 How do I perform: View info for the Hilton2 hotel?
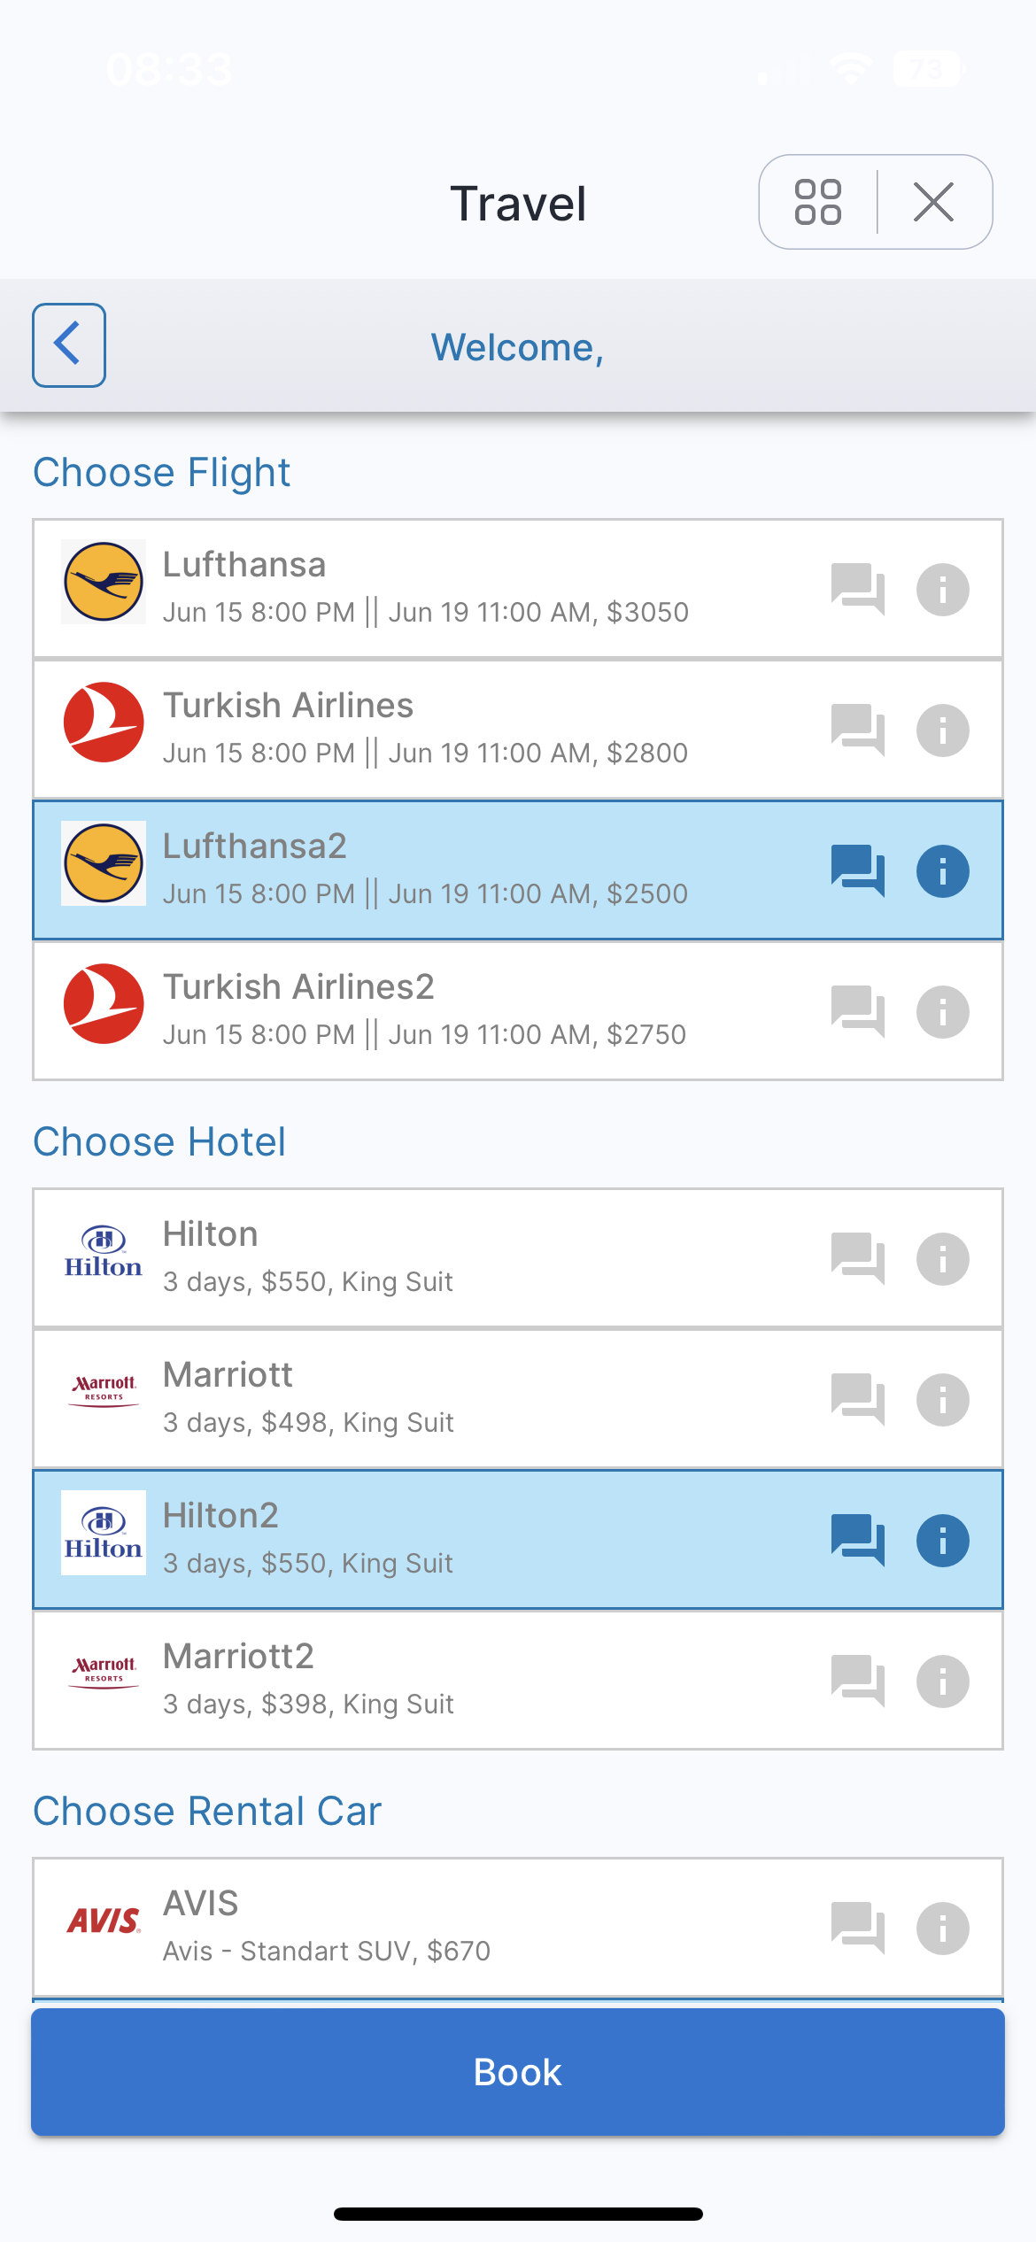[942, 1541]
